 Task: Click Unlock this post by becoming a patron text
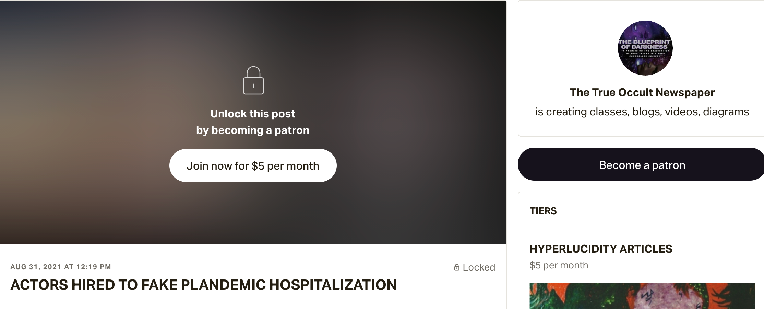253,122
